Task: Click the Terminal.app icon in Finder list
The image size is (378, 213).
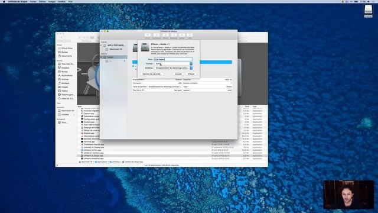Action: click(x=82, y=142)
